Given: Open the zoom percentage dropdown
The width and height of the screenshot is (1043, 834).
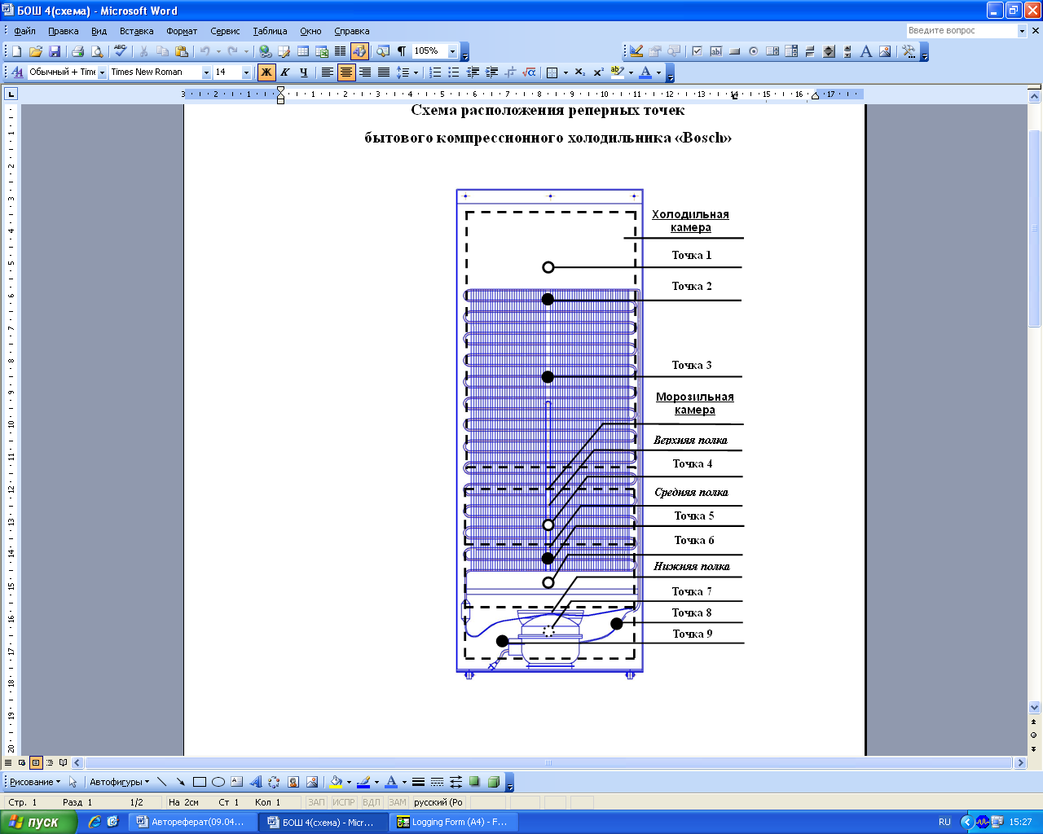Looking at the screenshot, I should click(453, 51).
